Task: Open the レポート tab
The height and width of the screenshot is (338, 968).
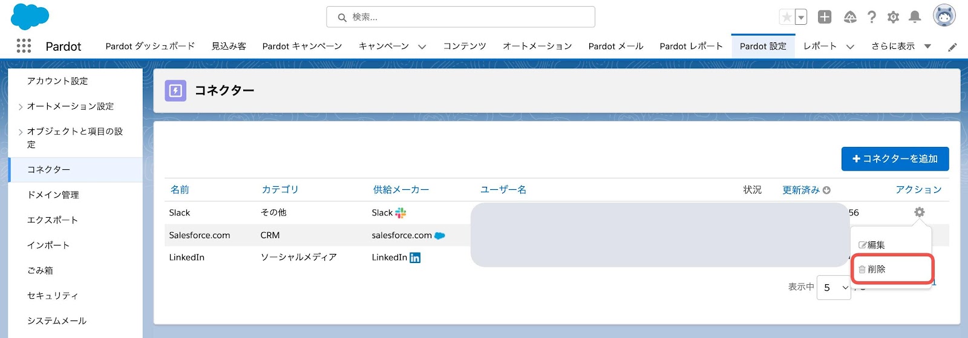Action: coord(820,46)
